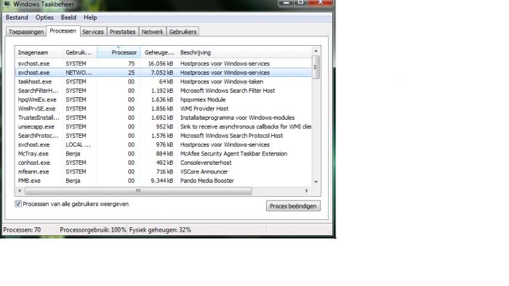
Task: Click the VSCore Announcer description
Action: 204,171
